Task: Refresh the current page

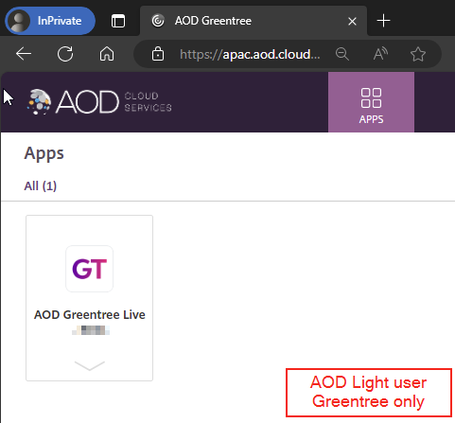Action: 65,54
